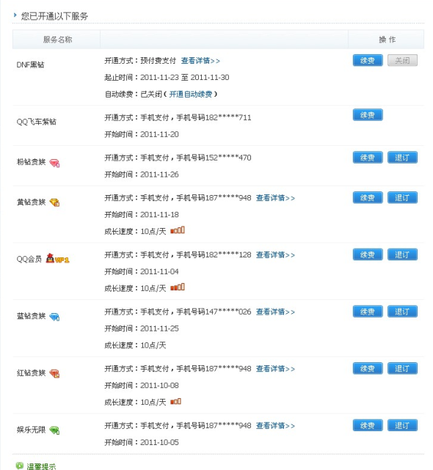Open 查看详情 link for 黄钻贵族

tap(275, 198)
